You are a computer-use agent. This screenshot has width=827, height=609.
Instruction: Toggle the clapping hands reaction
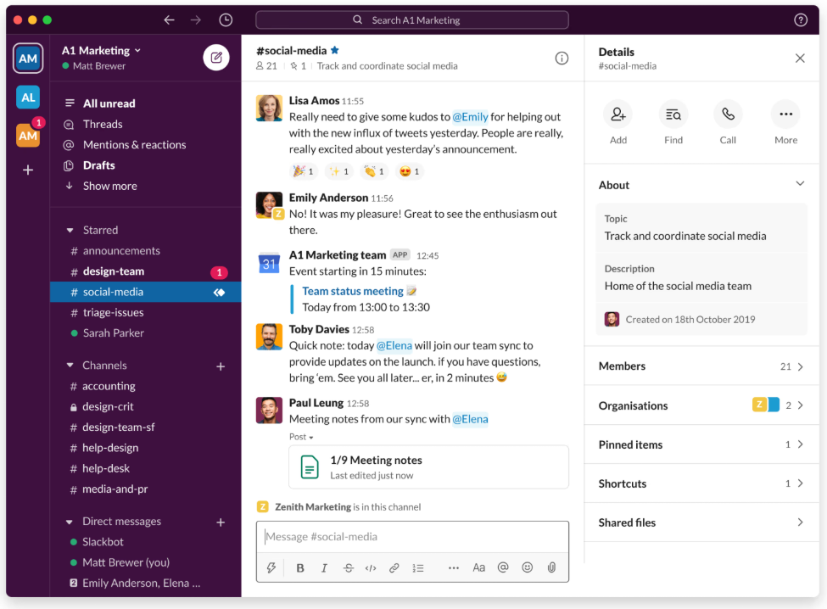(x=374, y=171)
